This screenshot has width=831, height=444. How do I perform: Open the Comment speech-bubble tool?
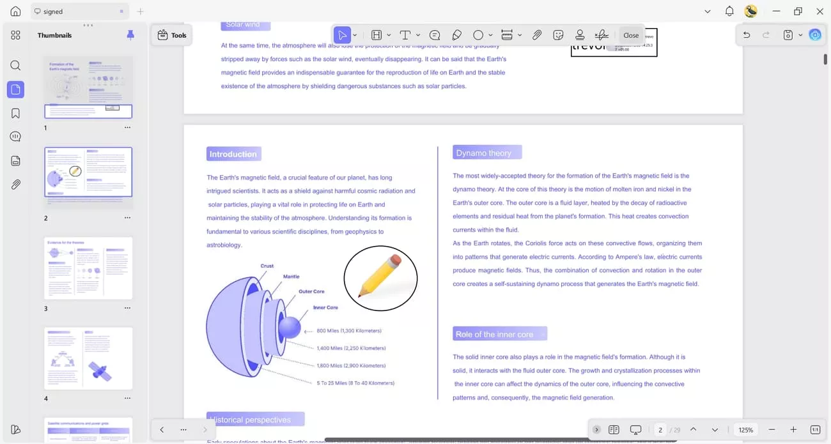435,34
